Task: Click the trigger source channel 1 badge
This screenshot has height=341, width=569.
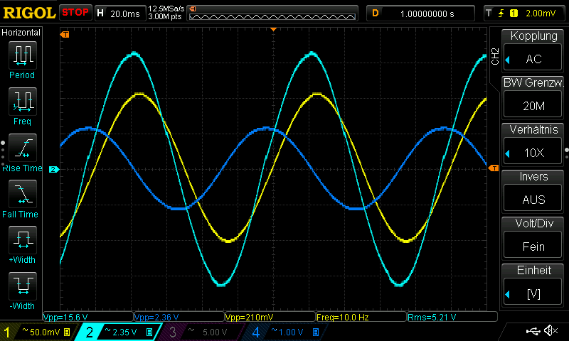Action: [514, 13]
